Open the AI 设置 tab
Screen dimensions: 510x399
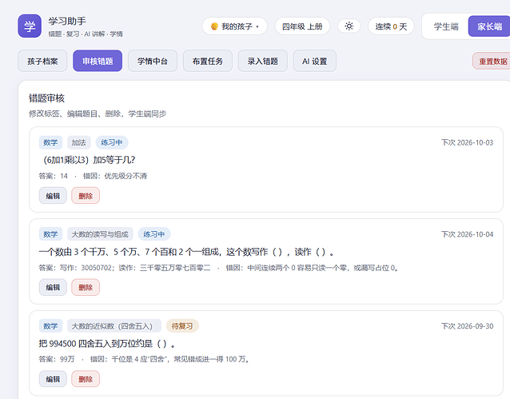pos(314,61)
